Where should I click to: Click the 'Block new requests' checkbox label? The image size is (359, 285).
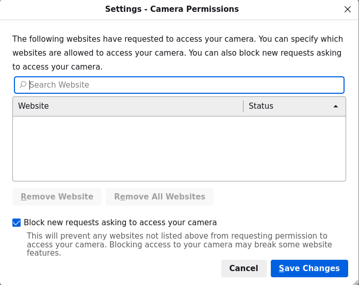pyautogui.click(x=120, y=223)
